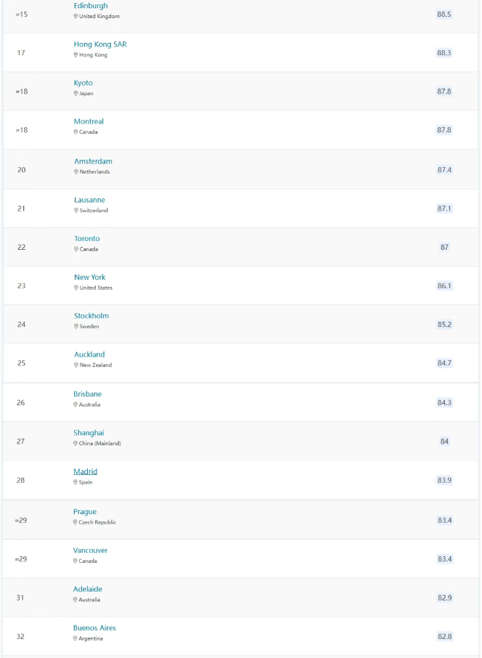This screenshot has height=658, width=482.
Task: Click Vancouver's 83.4 score badge
Action: [x=445, y=559]
